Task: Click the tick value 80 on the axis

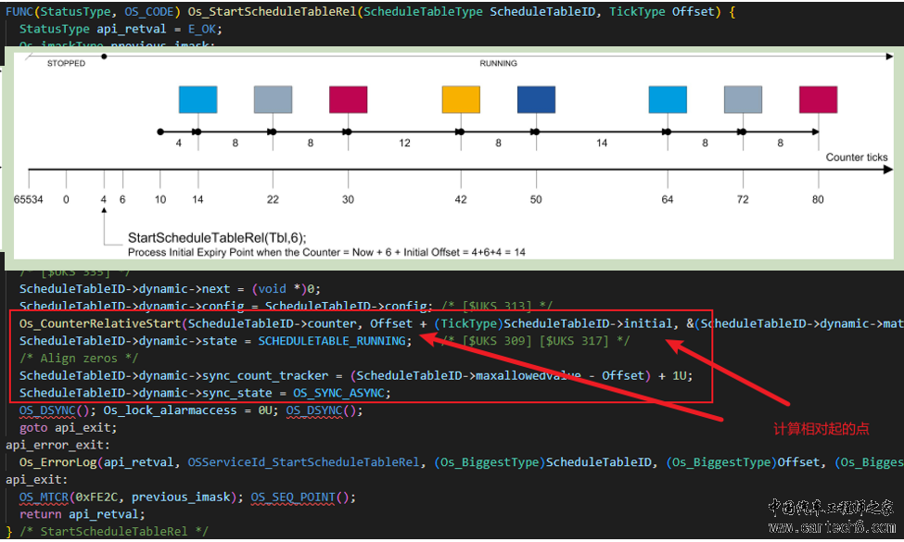Action: tap(818, 199)
